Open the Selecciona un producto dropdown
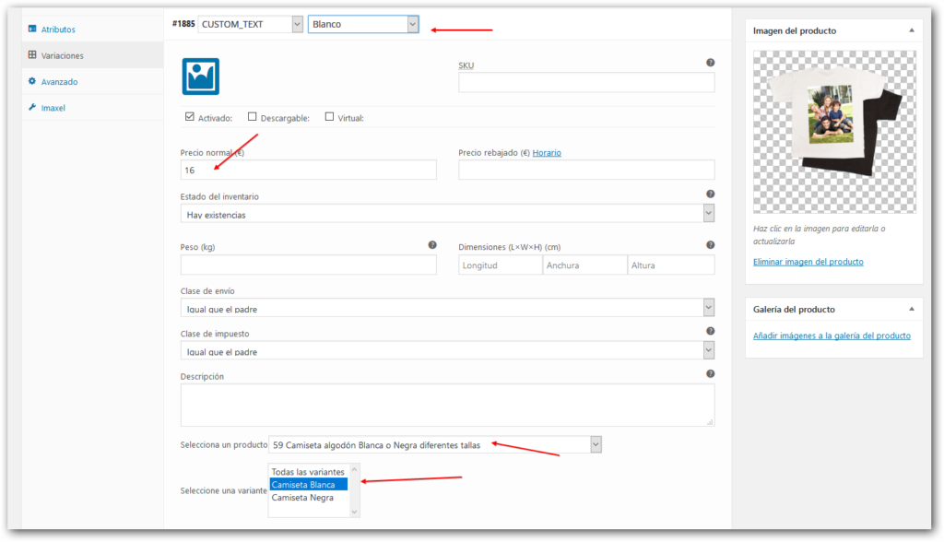This screenshot has height=542, width=944. click(x=435, y=445)
